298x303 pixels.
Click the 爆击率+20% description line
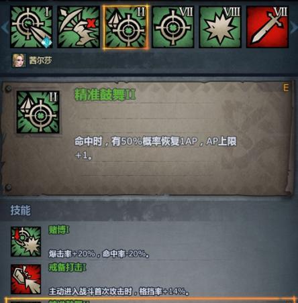99,254
